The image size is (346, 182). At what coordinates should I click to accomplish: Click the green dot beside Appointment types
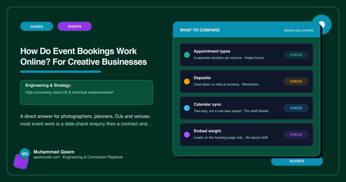187,55
